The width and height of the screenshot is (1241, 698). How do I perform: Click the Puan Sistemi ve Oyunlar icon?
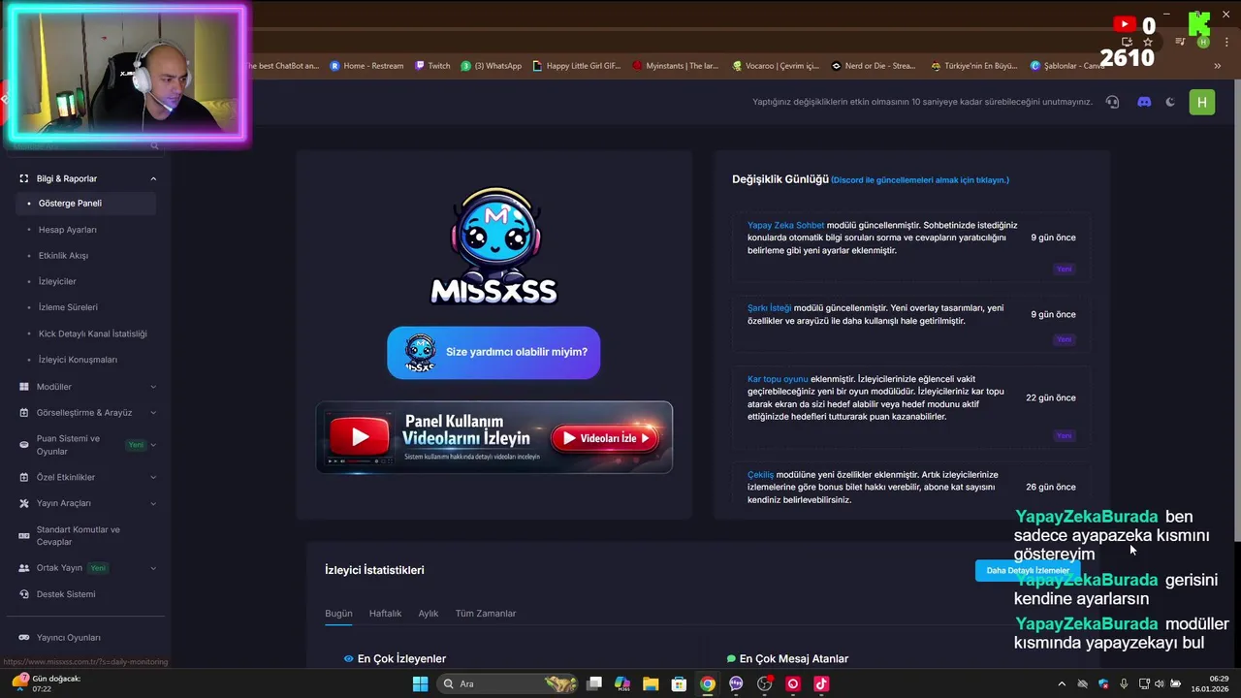pyautogui.click(x=24, y=445)
